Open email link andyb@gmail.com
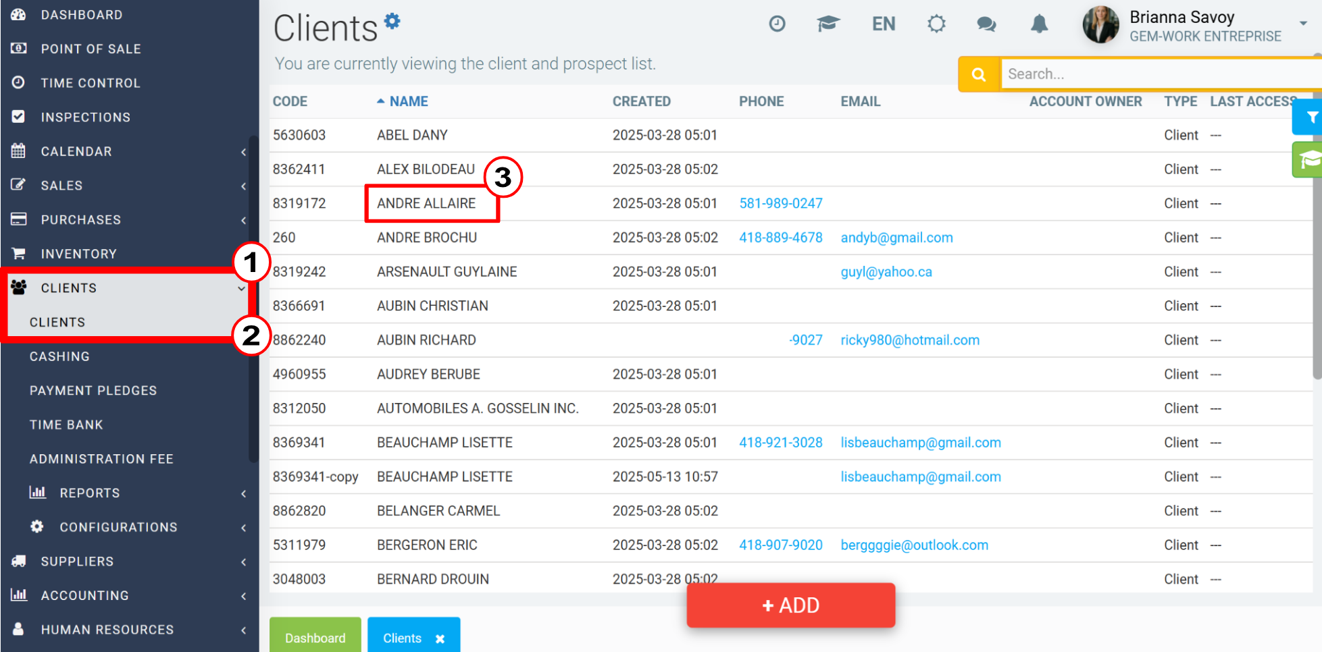The height and width of the screenshot is (652, 1322). click(896, 238)
